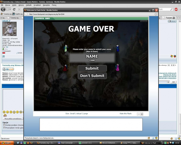This screenshot has height=145, width=181.
Task: Go back in the main Firefox window
Action: [3, 9]
